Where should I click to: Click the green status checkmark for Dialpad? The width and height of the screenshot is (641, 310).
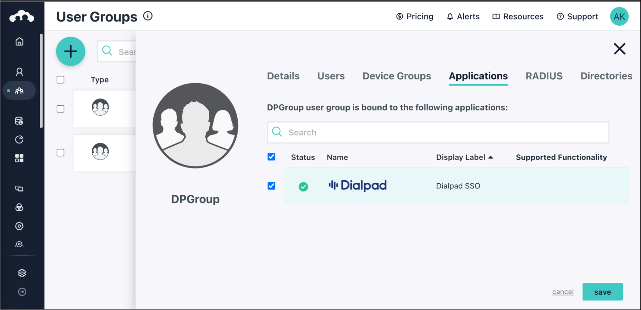point(303,186)
